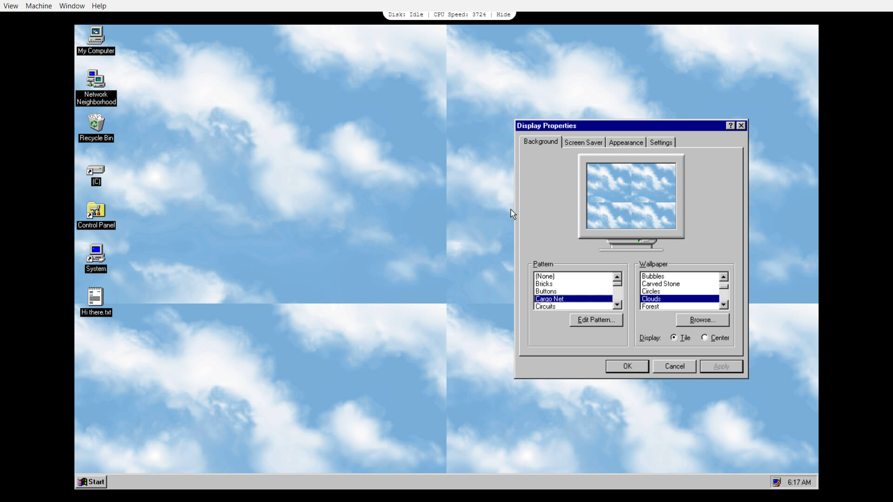Select Circuits in the Pattern list
Viewport: 893px width, 502px height.
click(x=573, y=306)
